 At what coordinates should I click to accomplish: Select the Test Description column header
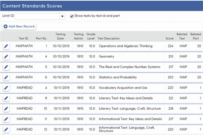pos(109,38)
